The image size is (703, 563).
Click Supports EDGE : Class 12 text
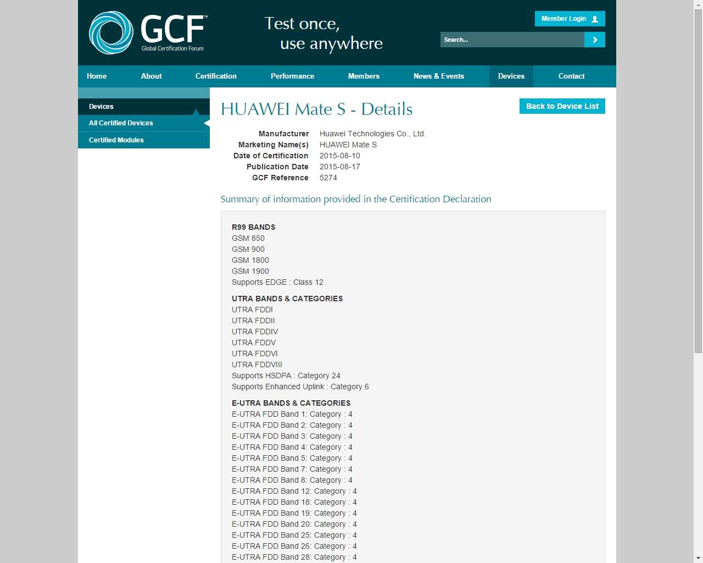coord(277,282)
